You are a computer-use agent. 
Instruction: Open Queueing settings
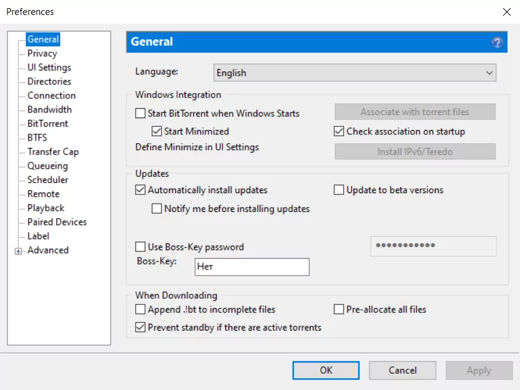coord(48,166)
